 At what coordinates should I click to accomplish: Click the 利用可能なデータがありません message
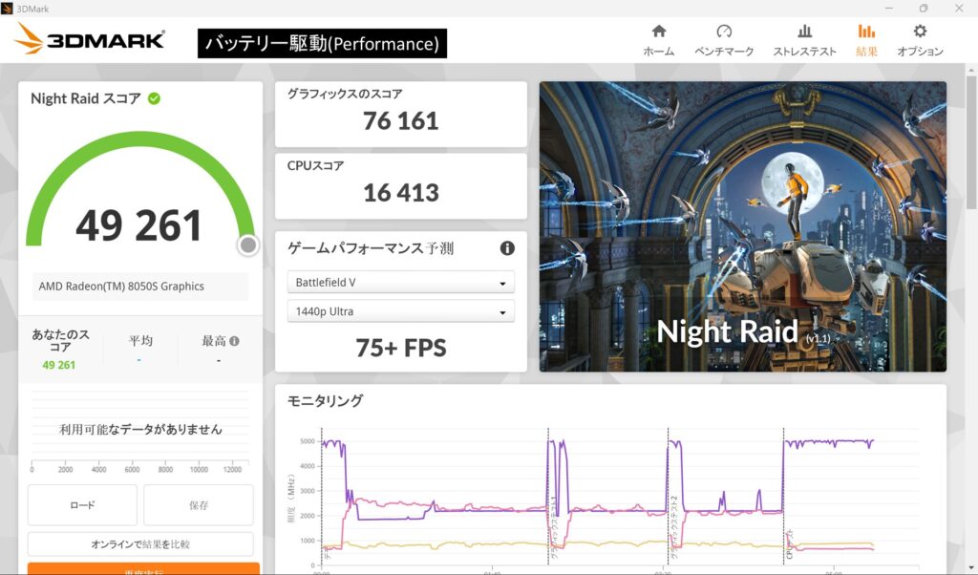click(140, 429)
